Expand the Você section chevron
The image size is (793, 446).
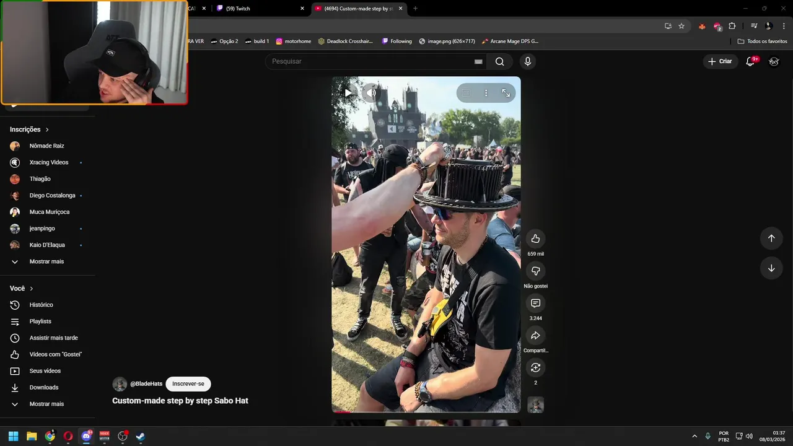click(32, 289)
